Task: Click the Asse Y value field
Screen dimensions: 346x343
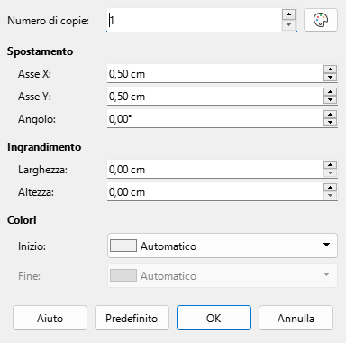Action: click(215, 97)
